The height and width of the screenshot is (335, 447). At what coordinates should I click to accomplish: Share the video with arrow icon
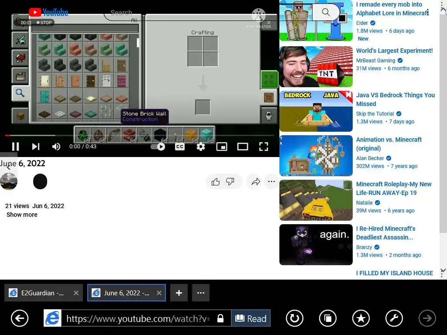(256, 181)
